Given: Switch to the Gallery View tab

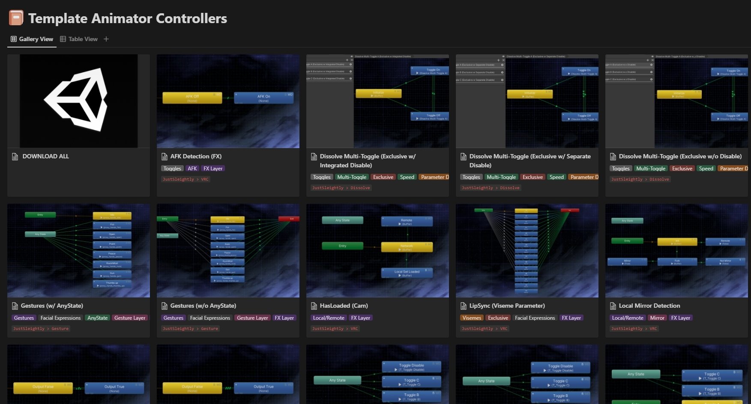Looking at the screenshot, I should click(x=32, y=39).
